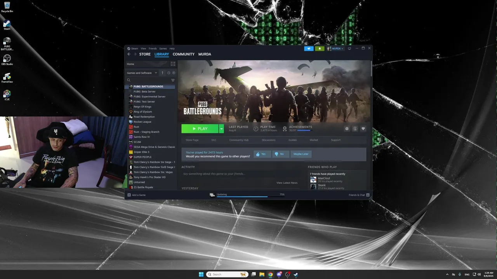The height and width of the screenshot is (279, 497).
Task: Open Google Chrome from the taskbar
Action: pyautogui.click(x=270, y=274)
